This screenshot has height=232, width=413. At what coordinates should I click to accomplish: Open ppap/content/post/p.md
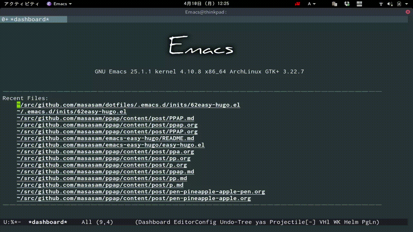[x=100, y=185]
